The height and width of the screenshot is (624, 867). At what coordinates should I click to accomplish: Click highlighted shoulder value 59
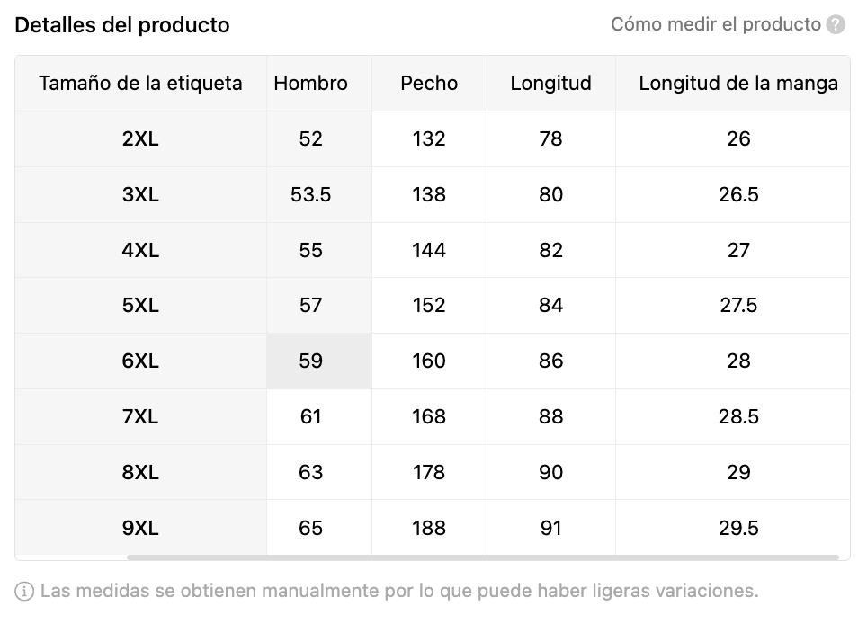point(310,361)
